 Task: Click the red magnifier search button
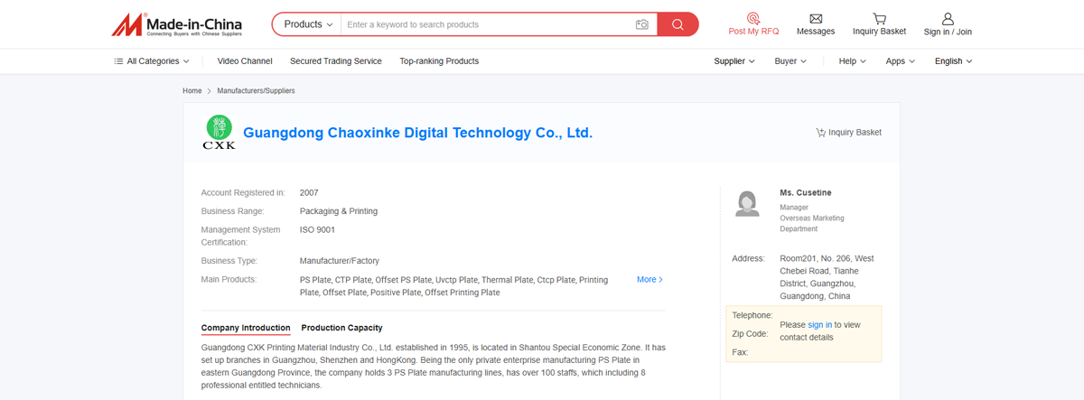(677, 24)
